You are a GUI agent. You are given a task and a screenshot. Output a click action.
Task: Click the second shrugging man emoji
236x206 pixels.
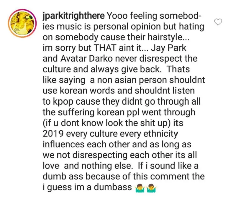click(x=152, y=188)
